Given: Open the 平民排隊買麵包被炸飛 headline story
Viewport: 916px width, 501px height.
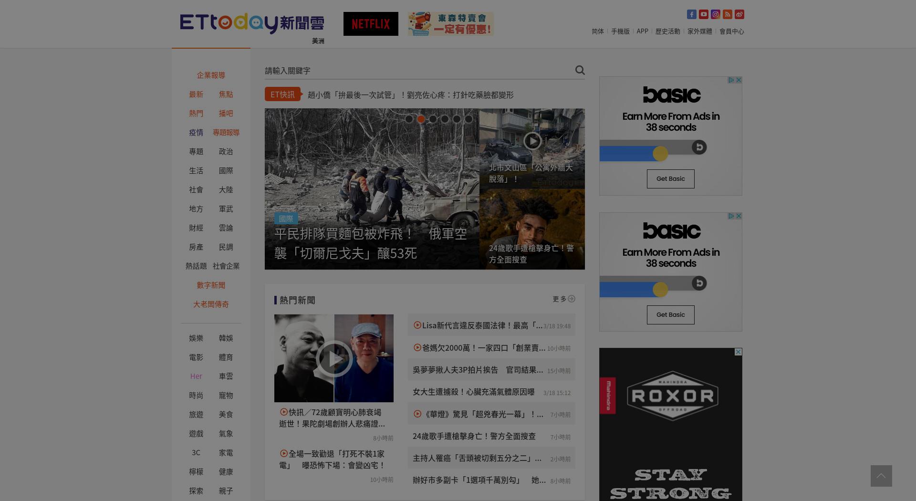Looking at the screenshot, I should click(x=371, y=243).
